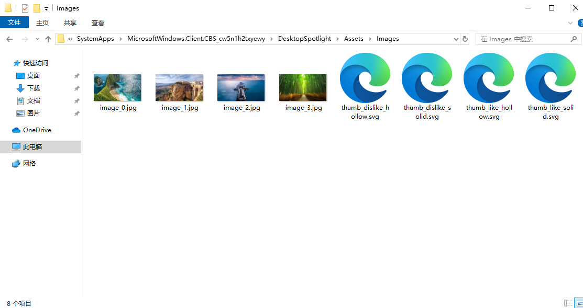Click the pin icon beside 文档
Screen dimensions: 583x308
pyautogui.click(x=76, y=101)
